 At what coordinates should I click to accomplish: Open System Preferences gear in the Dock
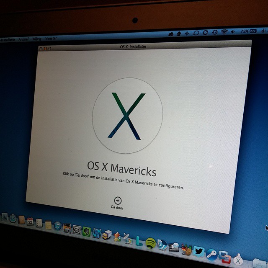click(x=77, y=230)
